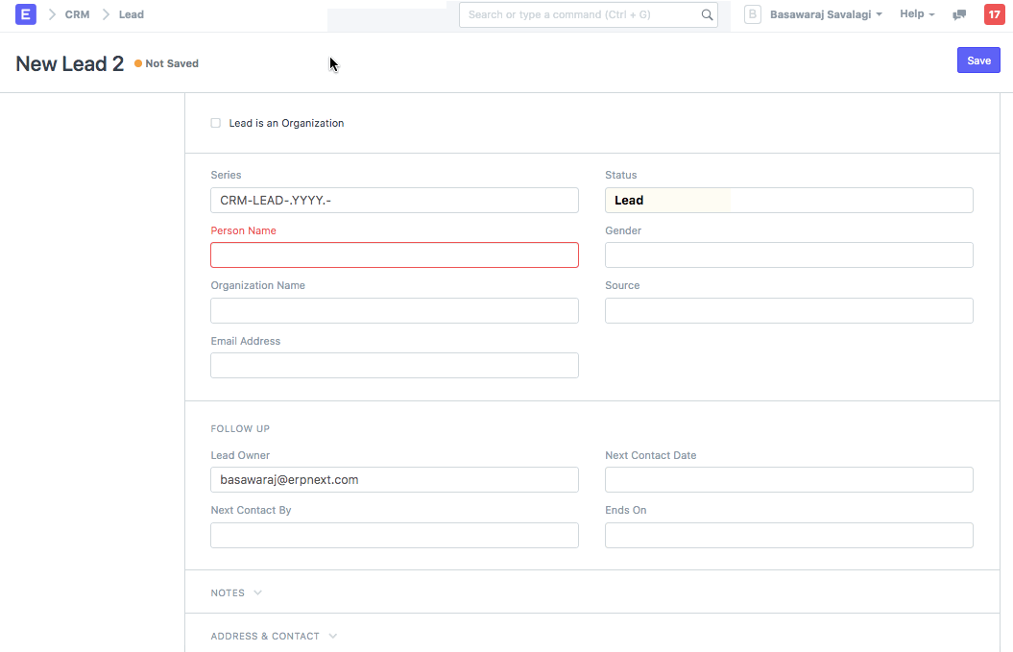
Task: Click the Source field
Action: pos(788,310)
